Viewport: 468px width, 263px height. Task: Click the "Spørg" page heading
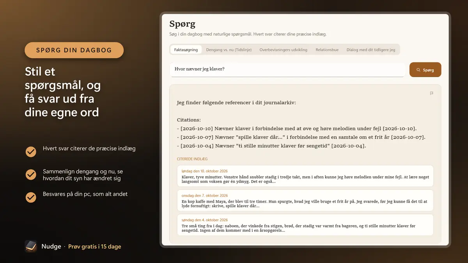coord(183,24)
